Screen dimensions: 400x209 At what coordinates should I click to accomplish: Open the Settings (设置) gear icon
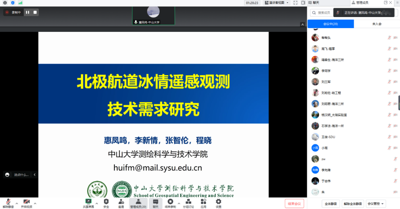point(219,202)
